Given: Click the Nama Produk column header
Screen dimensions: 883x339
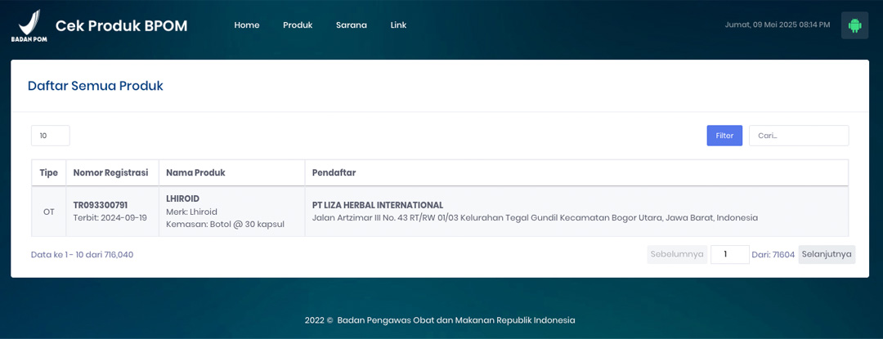Looking at the screenshot, I should (195, 173).
